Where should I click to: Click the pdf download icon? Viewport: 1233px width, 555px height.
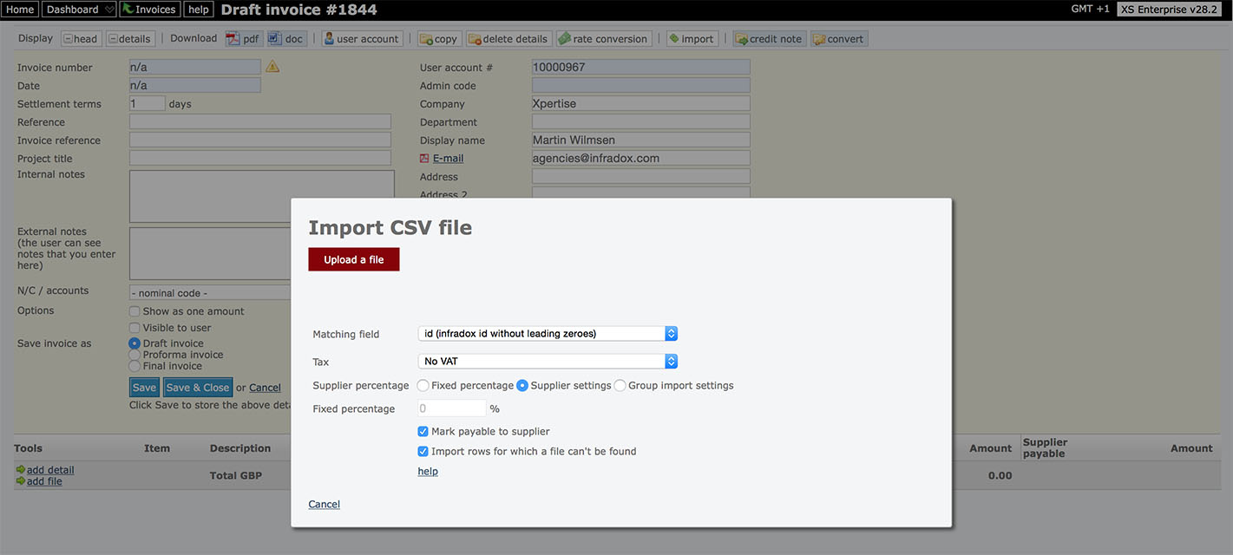[244, 39]
